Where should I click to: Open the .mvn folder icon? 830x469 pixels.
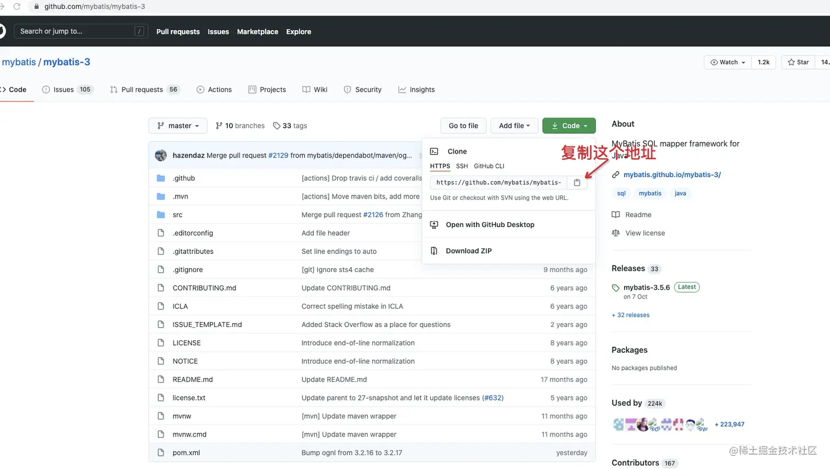point(161,196)
